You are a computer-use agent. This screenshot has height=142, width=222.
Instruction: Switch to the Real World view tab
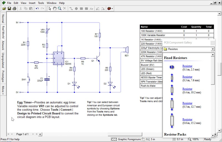coord(3,32)
